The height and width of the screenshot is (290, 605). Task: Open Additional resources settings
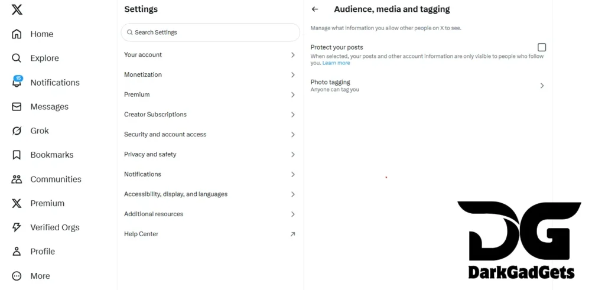pyautogui.click(x=210, y=214)
